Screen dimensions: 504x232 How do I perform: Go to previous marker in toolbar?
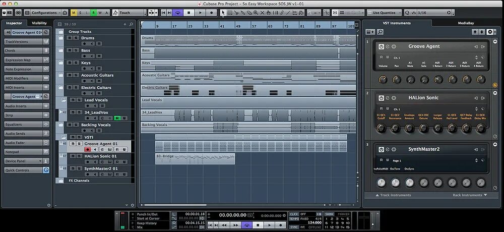163,13
